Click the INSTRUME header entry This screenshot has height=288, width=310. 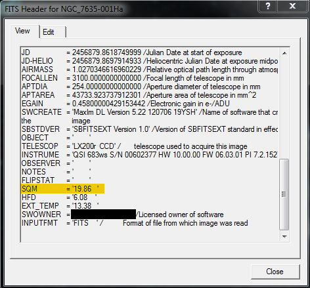click(x=150, y=155)
